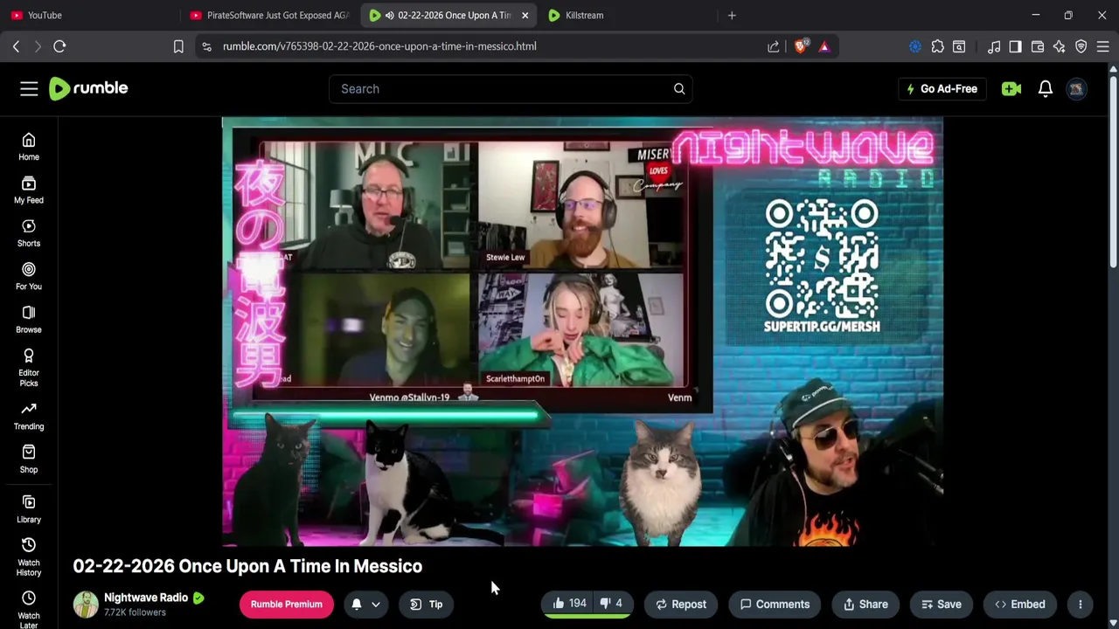The image size is (1119, 629).
Task: Bookmark this page with the bookmark icon
Action: [178, 46]
